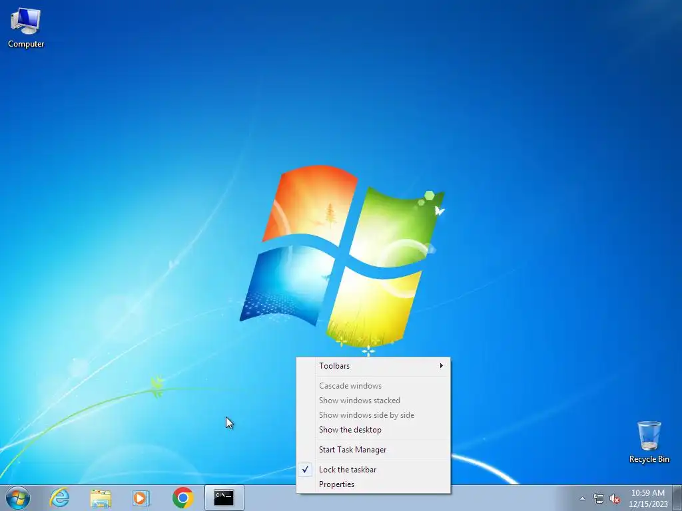Click the network status tray icon
Screen dimensions: 682x511
click(x=599, y=499)
